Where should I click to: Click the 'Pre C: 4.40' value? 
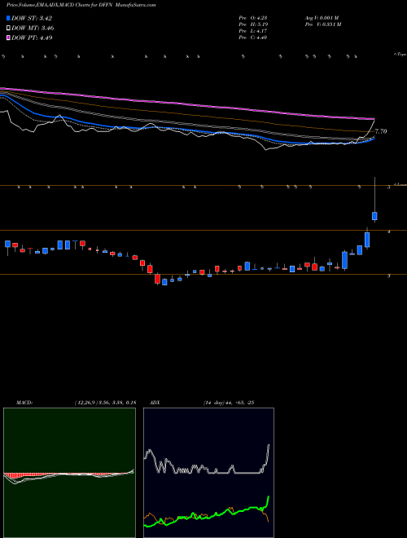[253, 37]
